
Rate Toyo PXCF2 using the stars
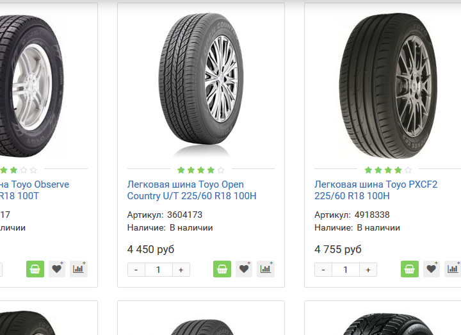pos(388,170)
